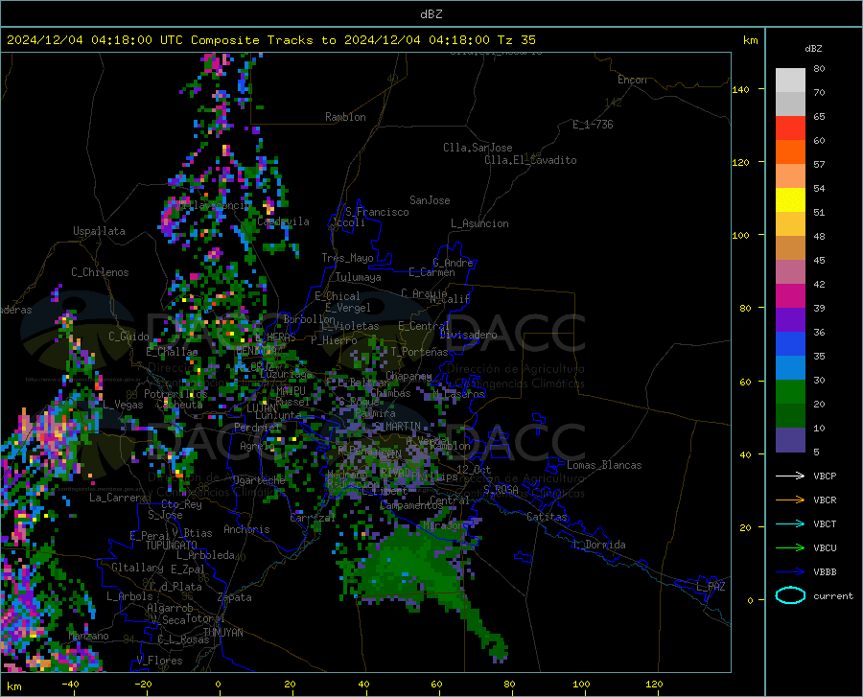Click the km label at bottom left
This screenshot has width=863, height=697.
coord(13,686)
